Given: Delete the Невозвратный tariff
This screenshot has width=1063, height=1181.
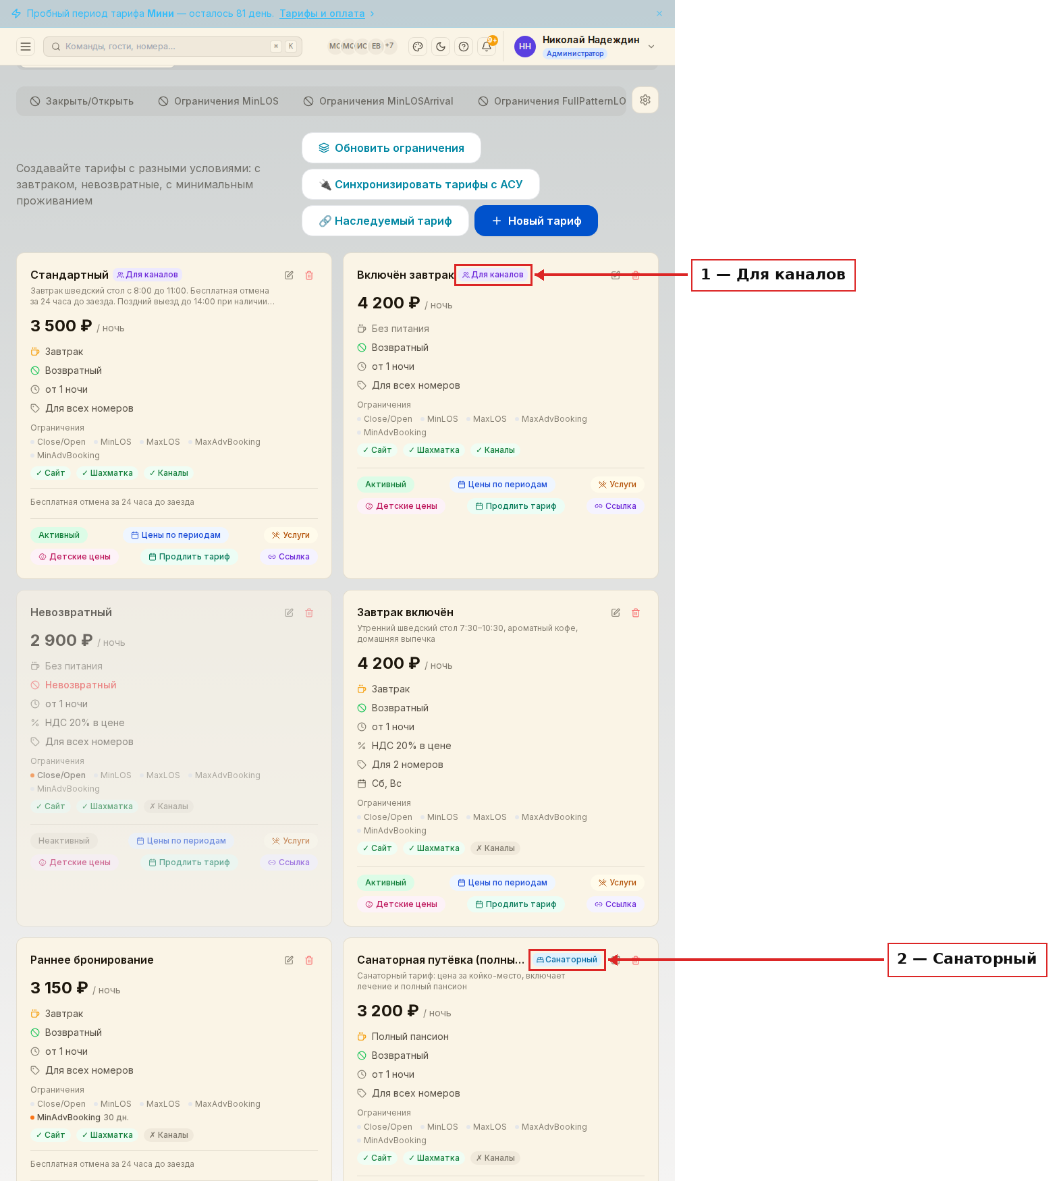Looking at the screenshot, I should (309, 613).
